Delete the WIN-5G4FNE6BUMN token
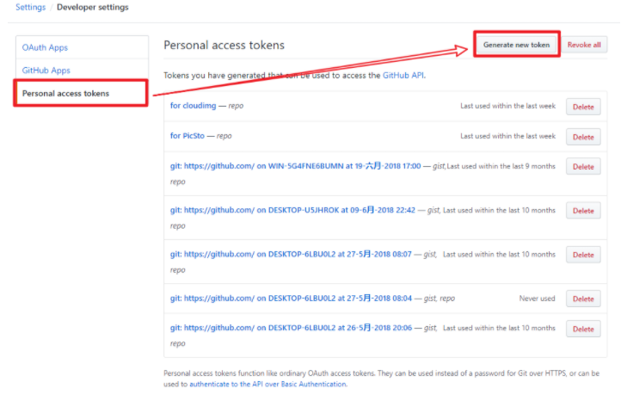621x394 pixels. tap(583, 167)
